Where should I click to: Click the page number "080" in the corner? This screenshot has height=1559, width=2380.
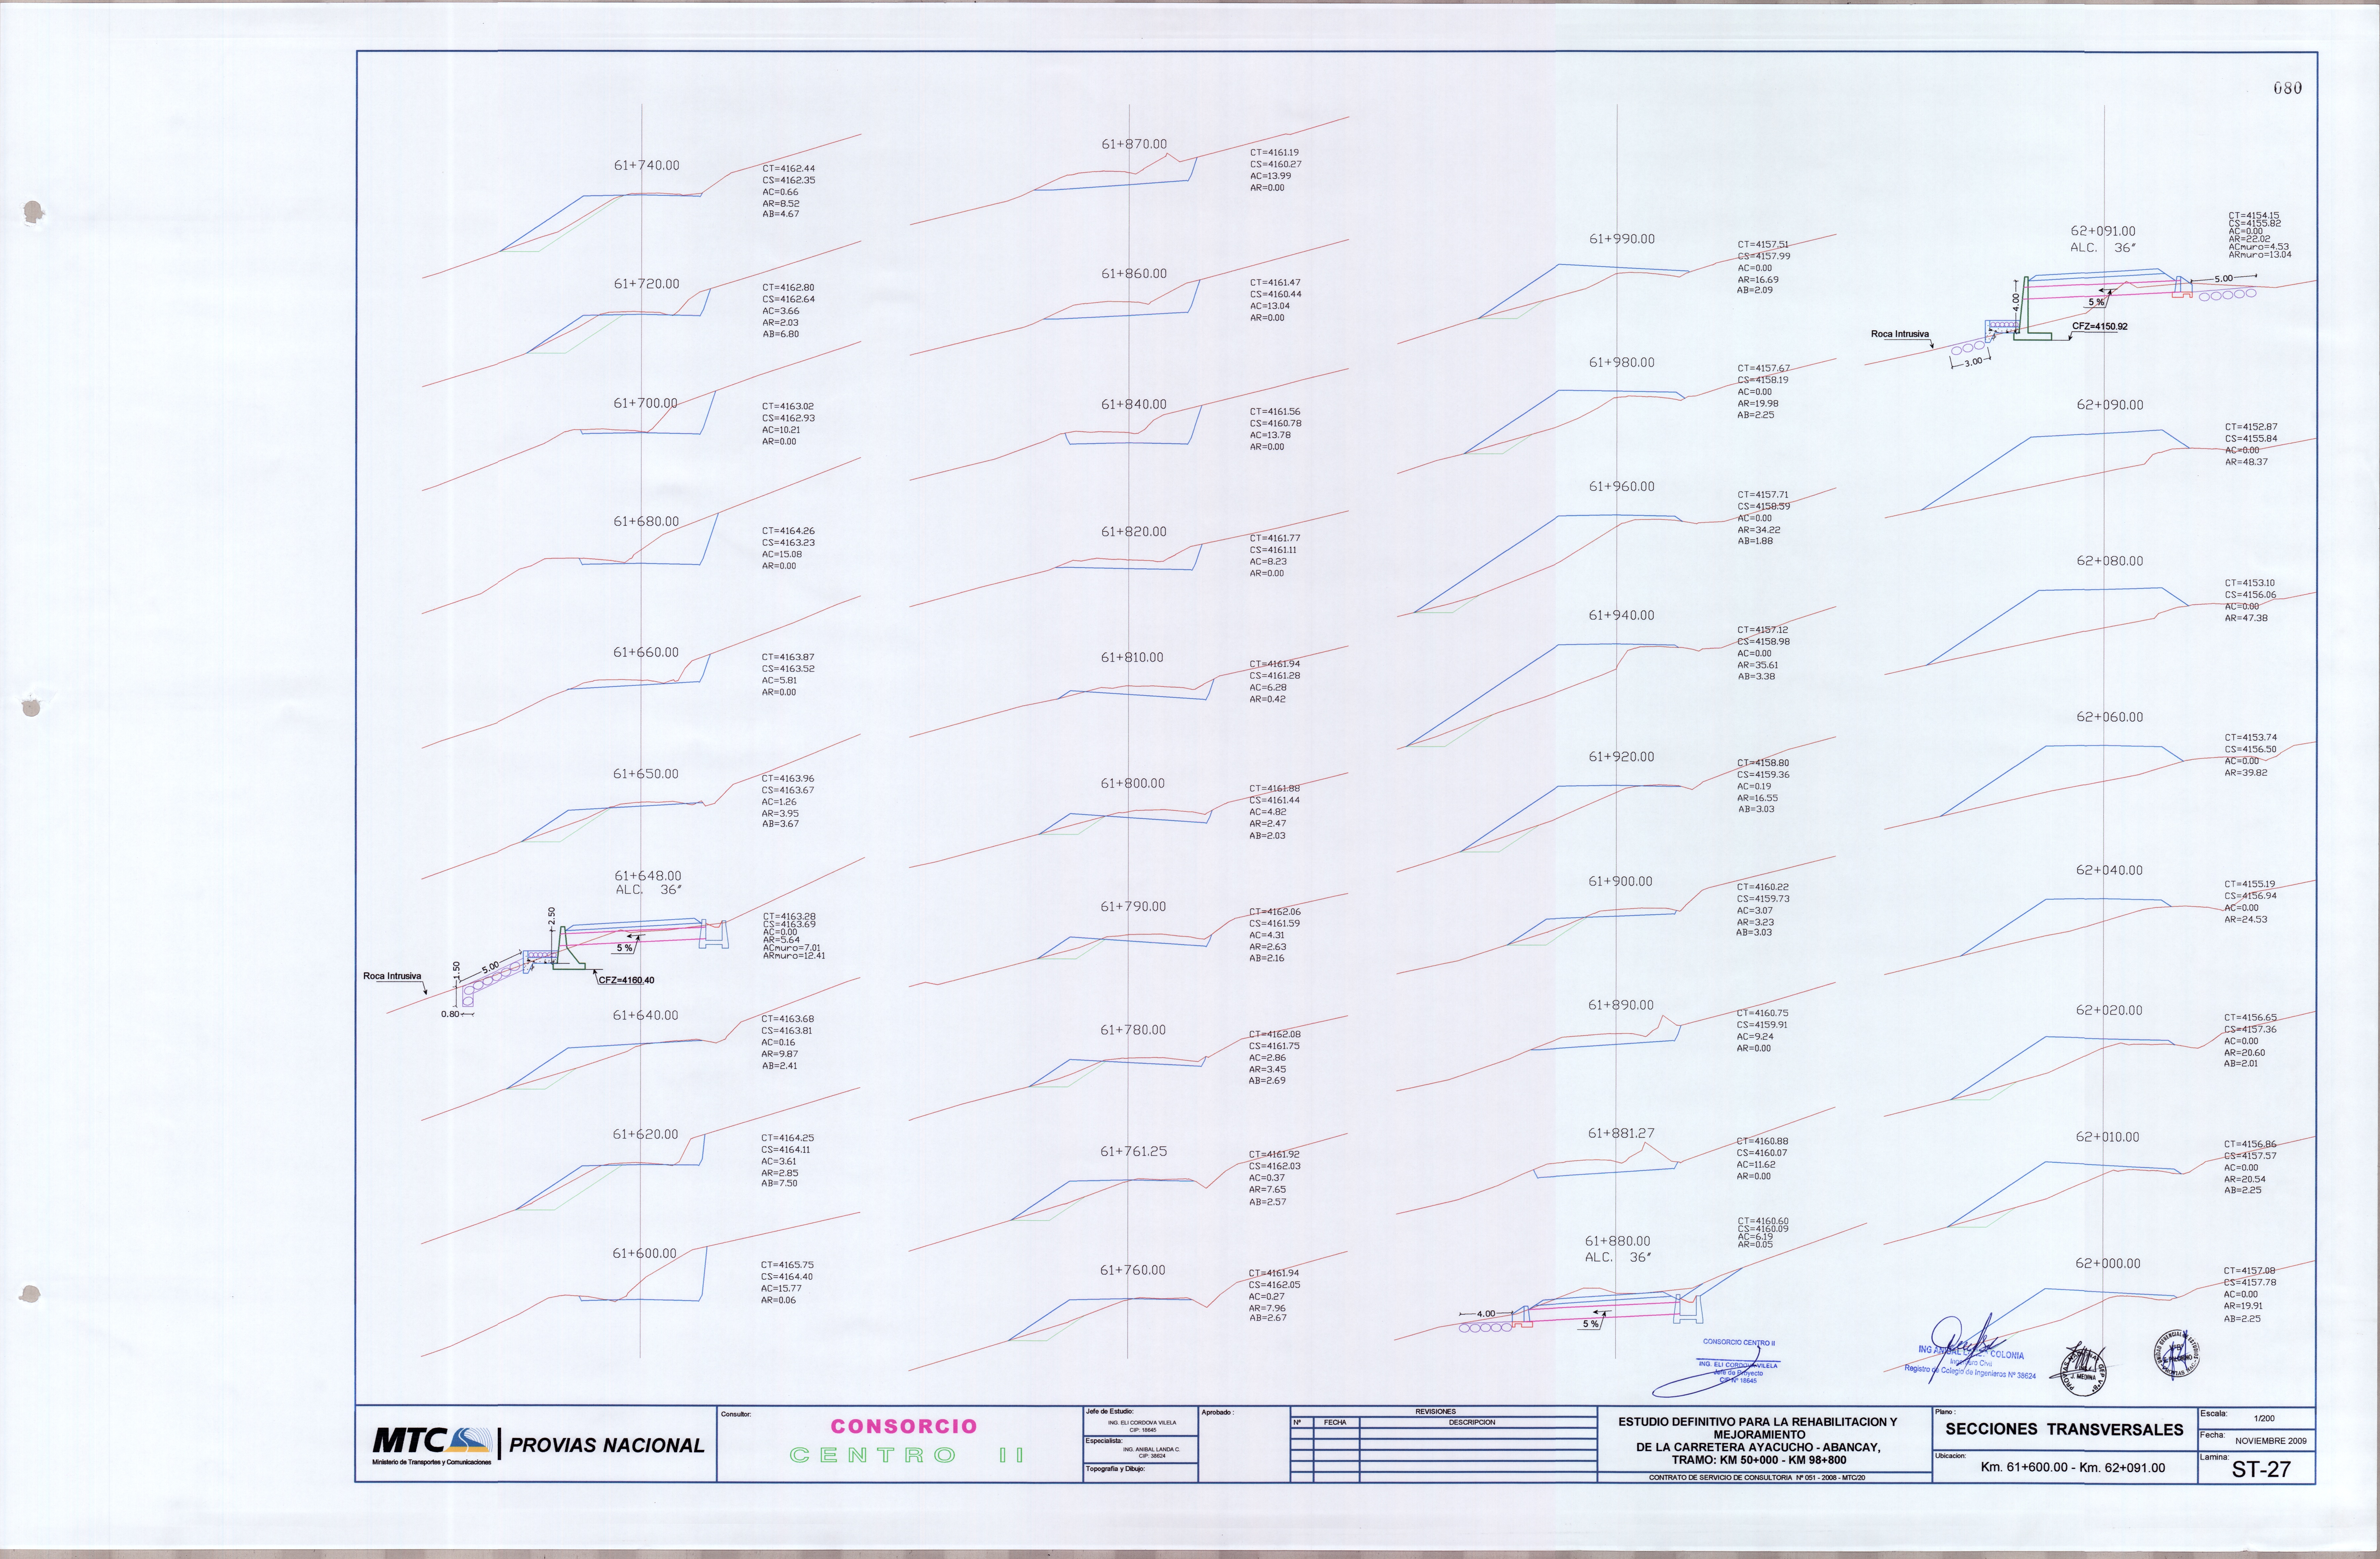(2287, 88)
